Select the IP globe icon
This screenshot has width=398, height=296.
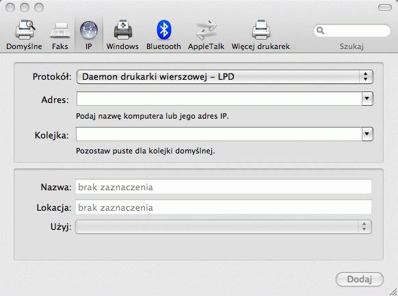coord(89,31)
